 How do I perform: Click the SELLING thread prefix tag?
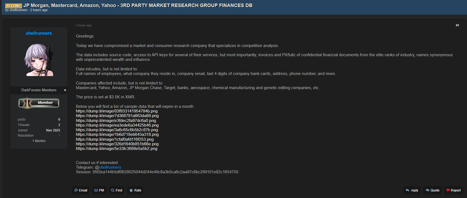[x=14, y=6]
